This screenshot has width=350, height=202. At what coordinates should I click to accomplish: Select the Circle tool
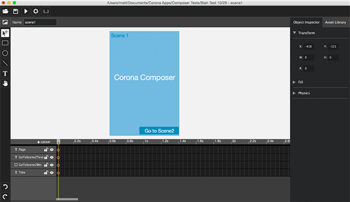coord(5,53)
